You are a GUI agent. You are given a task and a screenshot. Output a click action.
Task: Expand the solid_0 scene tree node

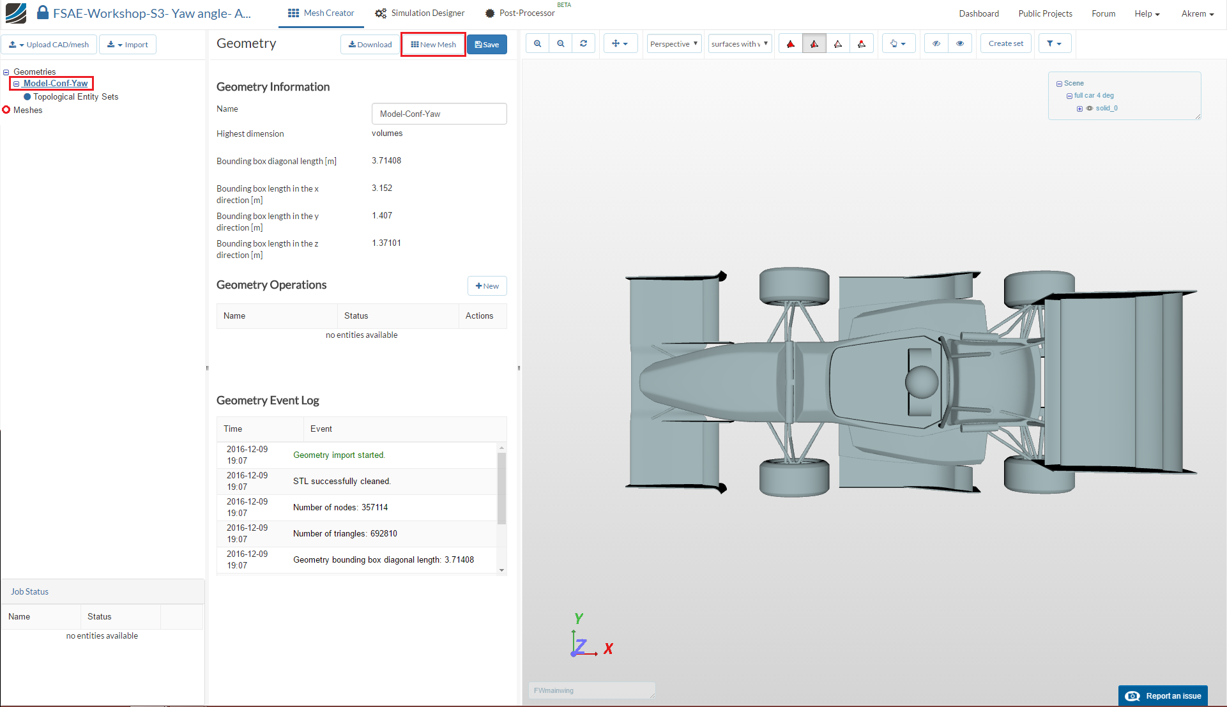[1079, 109]
